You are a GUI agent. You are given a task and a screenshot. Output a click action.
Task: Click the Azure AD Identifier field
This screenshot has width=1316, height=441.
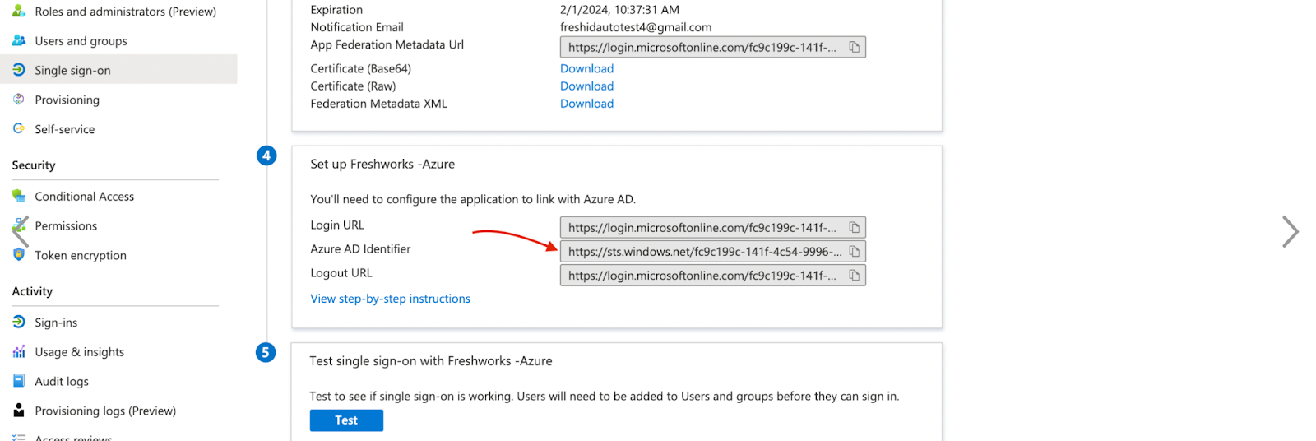point(712,252)
